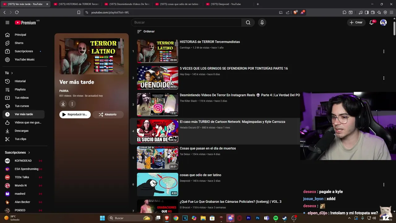This screenshot has height=223, width=396.
Task: Open Discord from the taskbar
Action: click(x=230, y=218)
